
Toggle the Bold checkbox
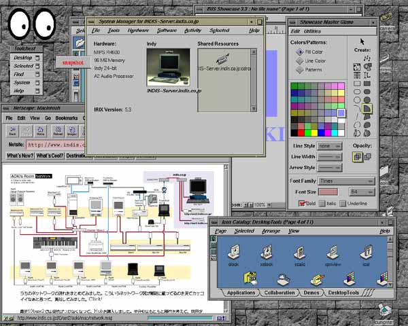point(301,203)
